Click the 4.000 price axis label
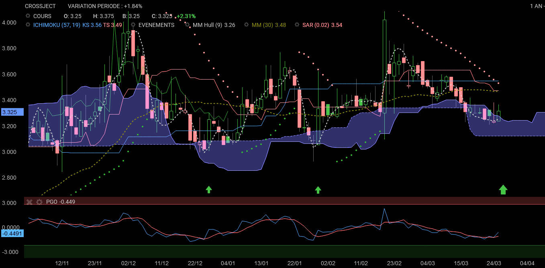 [x=9, y=23]
